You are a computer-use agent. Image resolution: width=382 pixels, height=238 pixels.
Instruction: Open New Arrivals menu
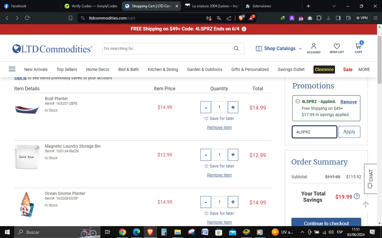tap(36, 70)
